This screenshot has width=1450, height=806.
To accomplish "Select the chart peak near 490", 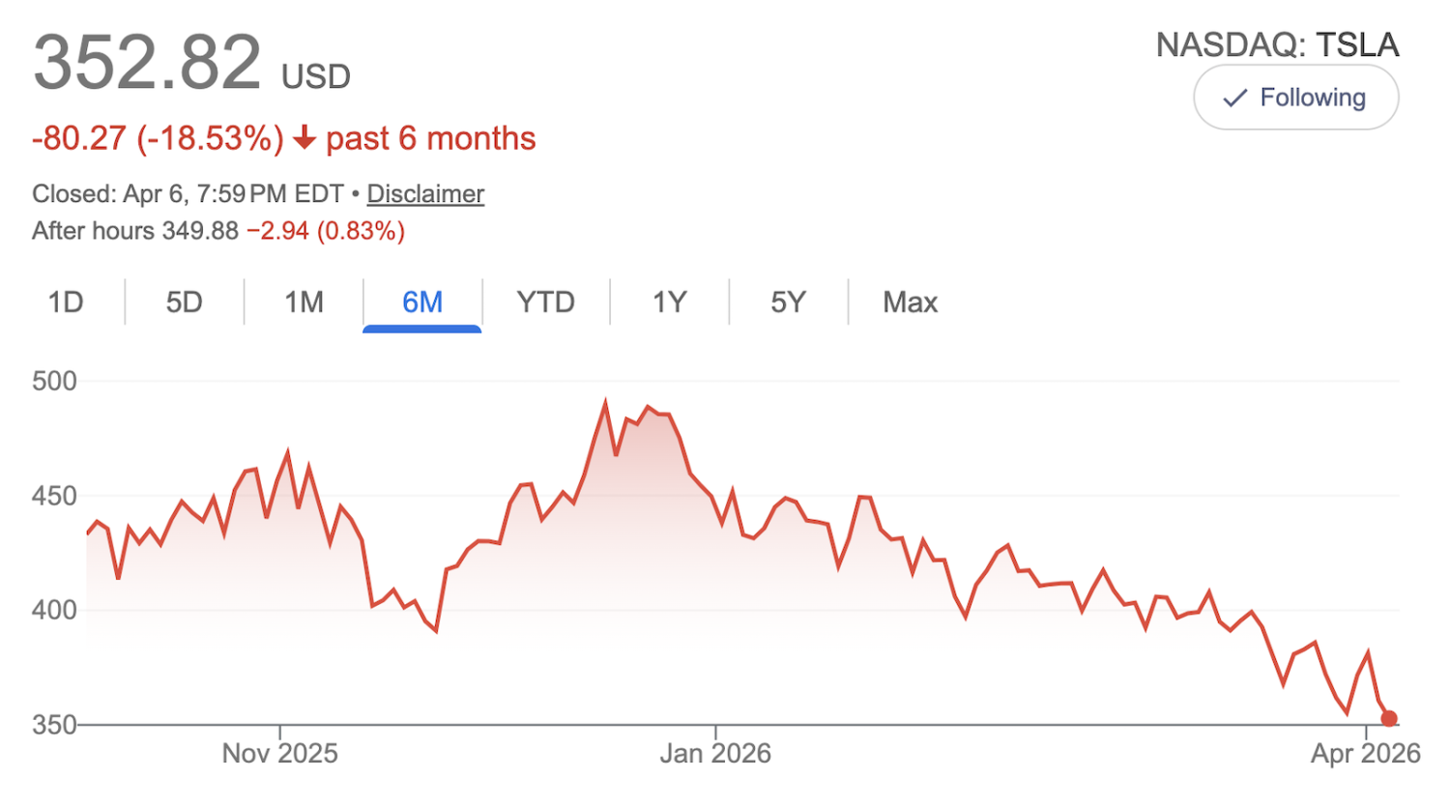I will coord(607,398).
